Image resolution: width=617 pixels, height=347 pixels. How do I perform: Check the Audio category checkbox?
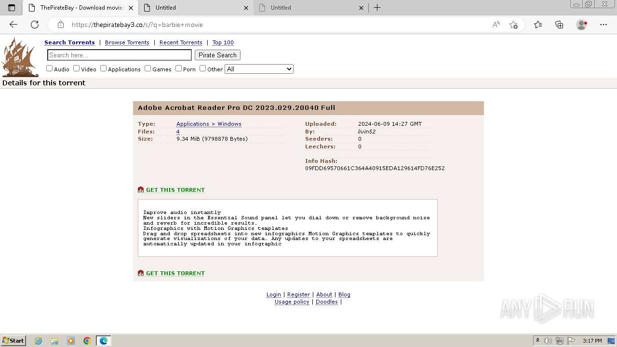[49, 68]
